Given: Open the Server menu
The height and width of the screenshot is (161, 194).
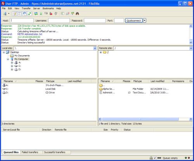Looking at the screenshot, I should click(x=36, y=8).
